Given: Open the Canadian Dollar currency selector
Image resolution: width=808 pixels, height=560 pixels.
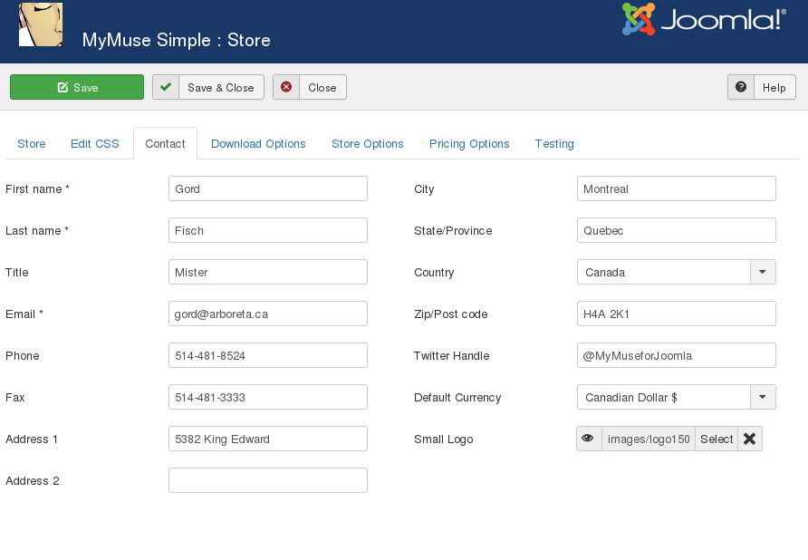Looking at the screenshot, I should [762, 397].
